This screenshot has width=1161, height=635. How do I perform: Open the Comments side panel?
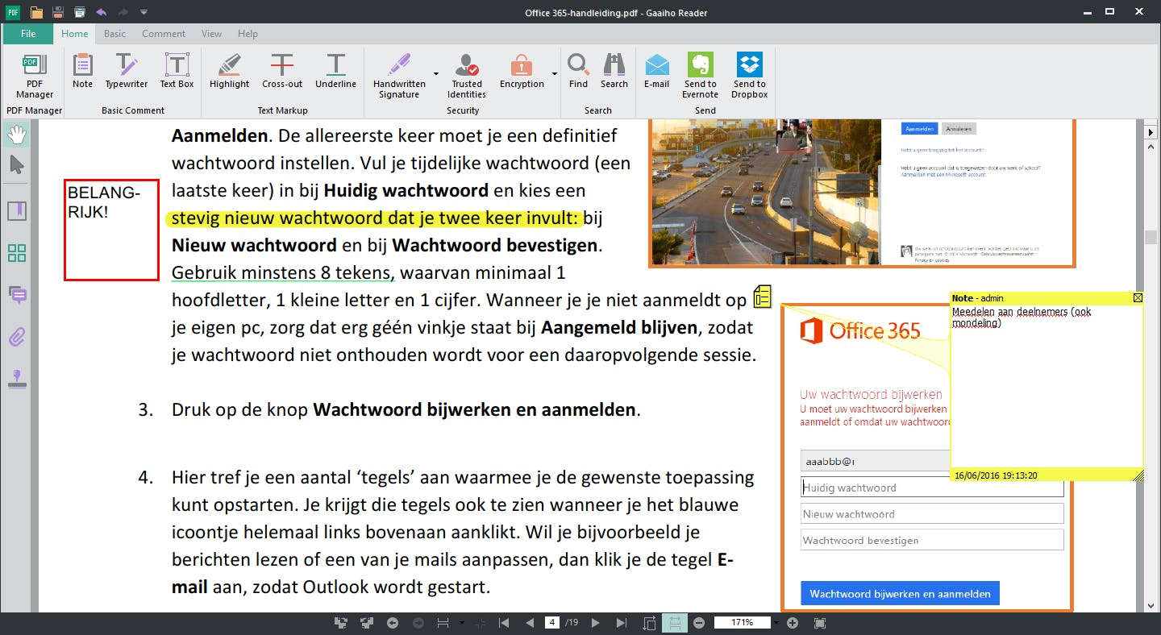[x=16, y=295]
